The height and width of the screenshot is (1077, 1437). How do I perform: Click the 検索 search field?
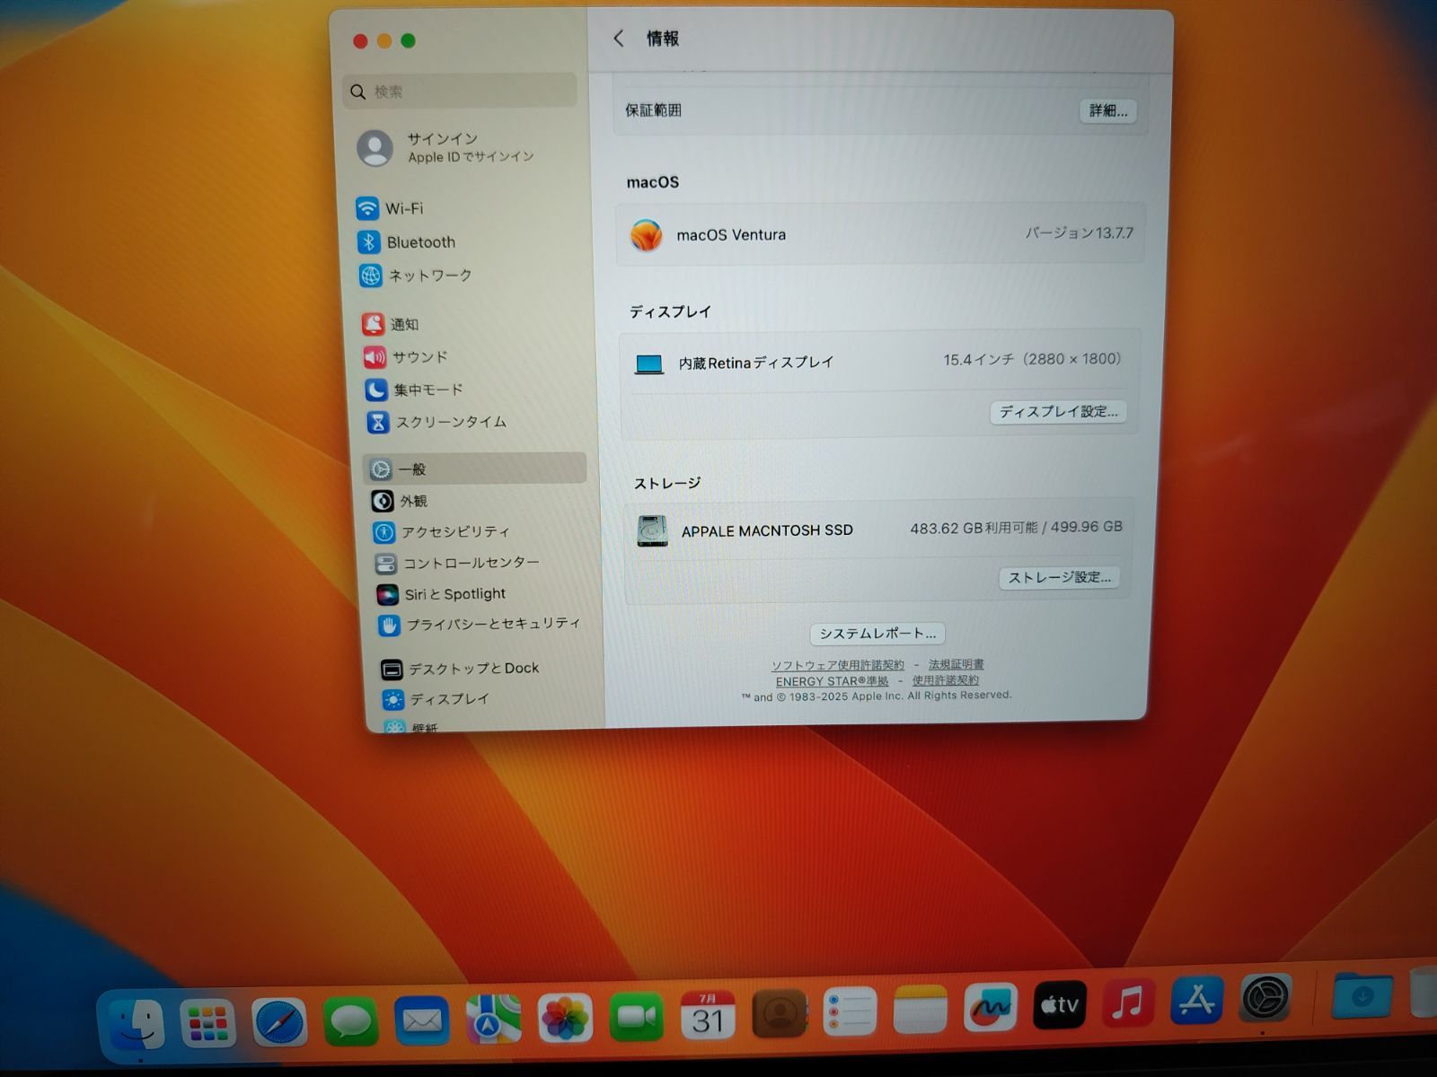click(460, 92)
